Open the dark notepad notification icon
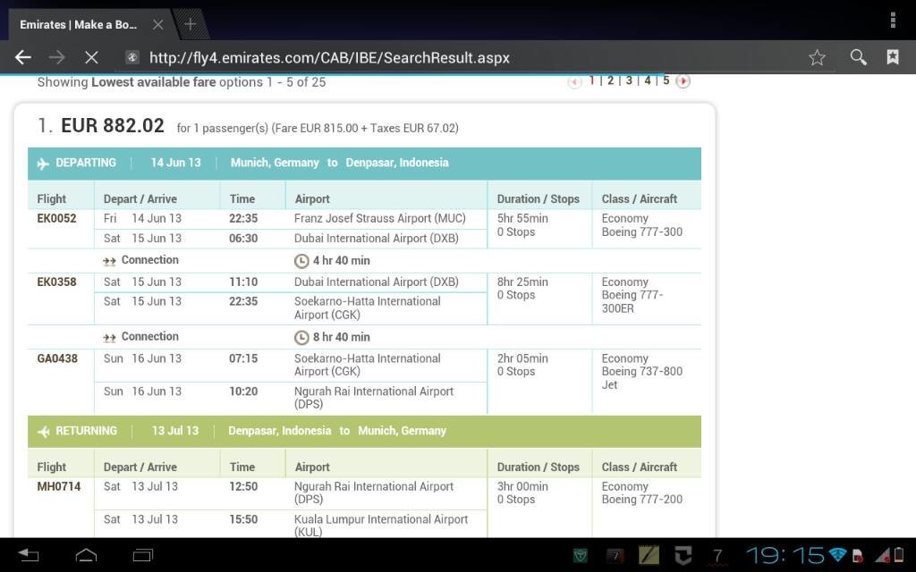The width and height of the screenshot is (916, 572). (615, 556)
